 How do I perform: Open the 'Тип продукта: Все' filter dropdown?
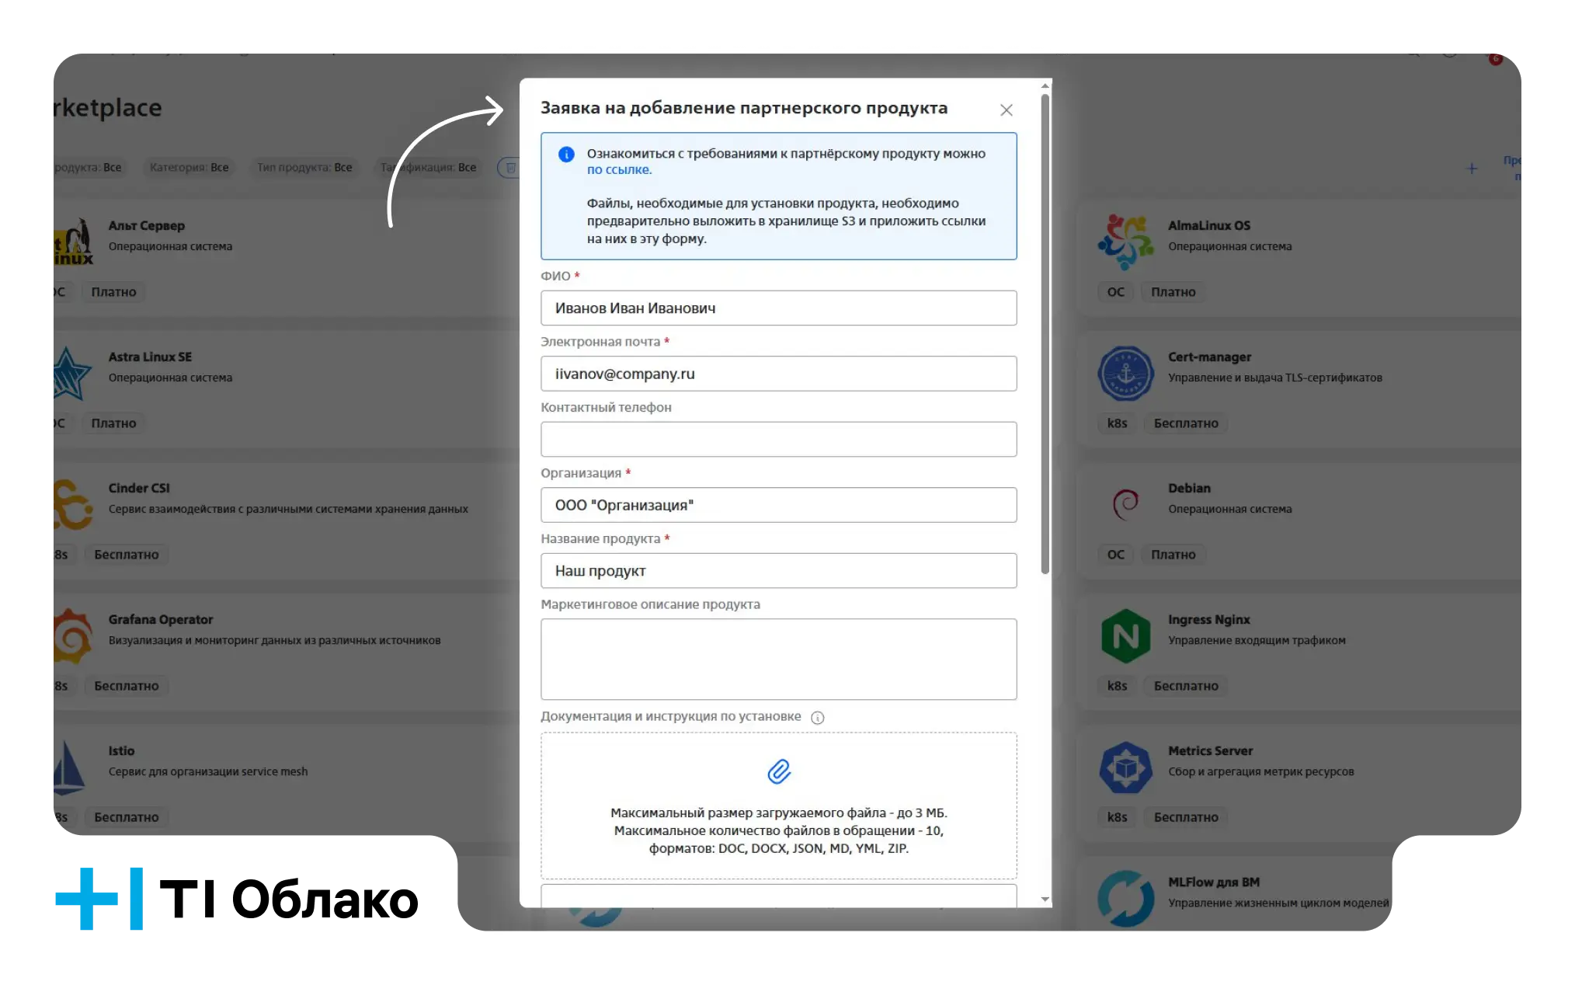point(304,167)
